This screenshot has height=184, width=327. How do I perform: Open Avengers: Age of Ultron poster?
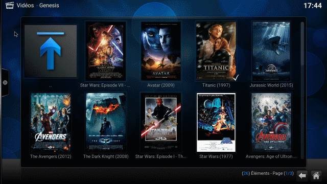[271, 122]
